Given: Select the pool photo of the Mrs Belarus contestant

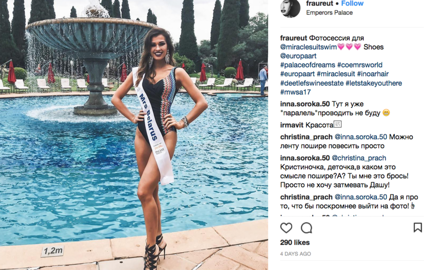Looking at the screenshot, I should point(134,135).
